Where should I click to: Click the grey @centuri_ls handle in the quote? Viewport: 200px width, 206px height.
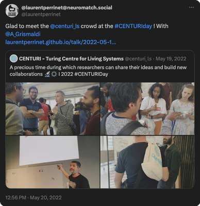(138, 59)
